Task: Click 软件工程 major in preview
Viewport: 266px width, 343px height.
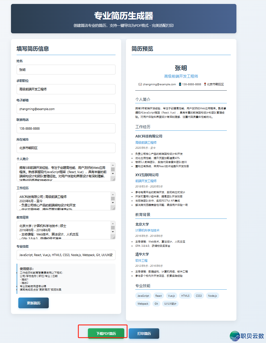Action: (x=141, y=260)
